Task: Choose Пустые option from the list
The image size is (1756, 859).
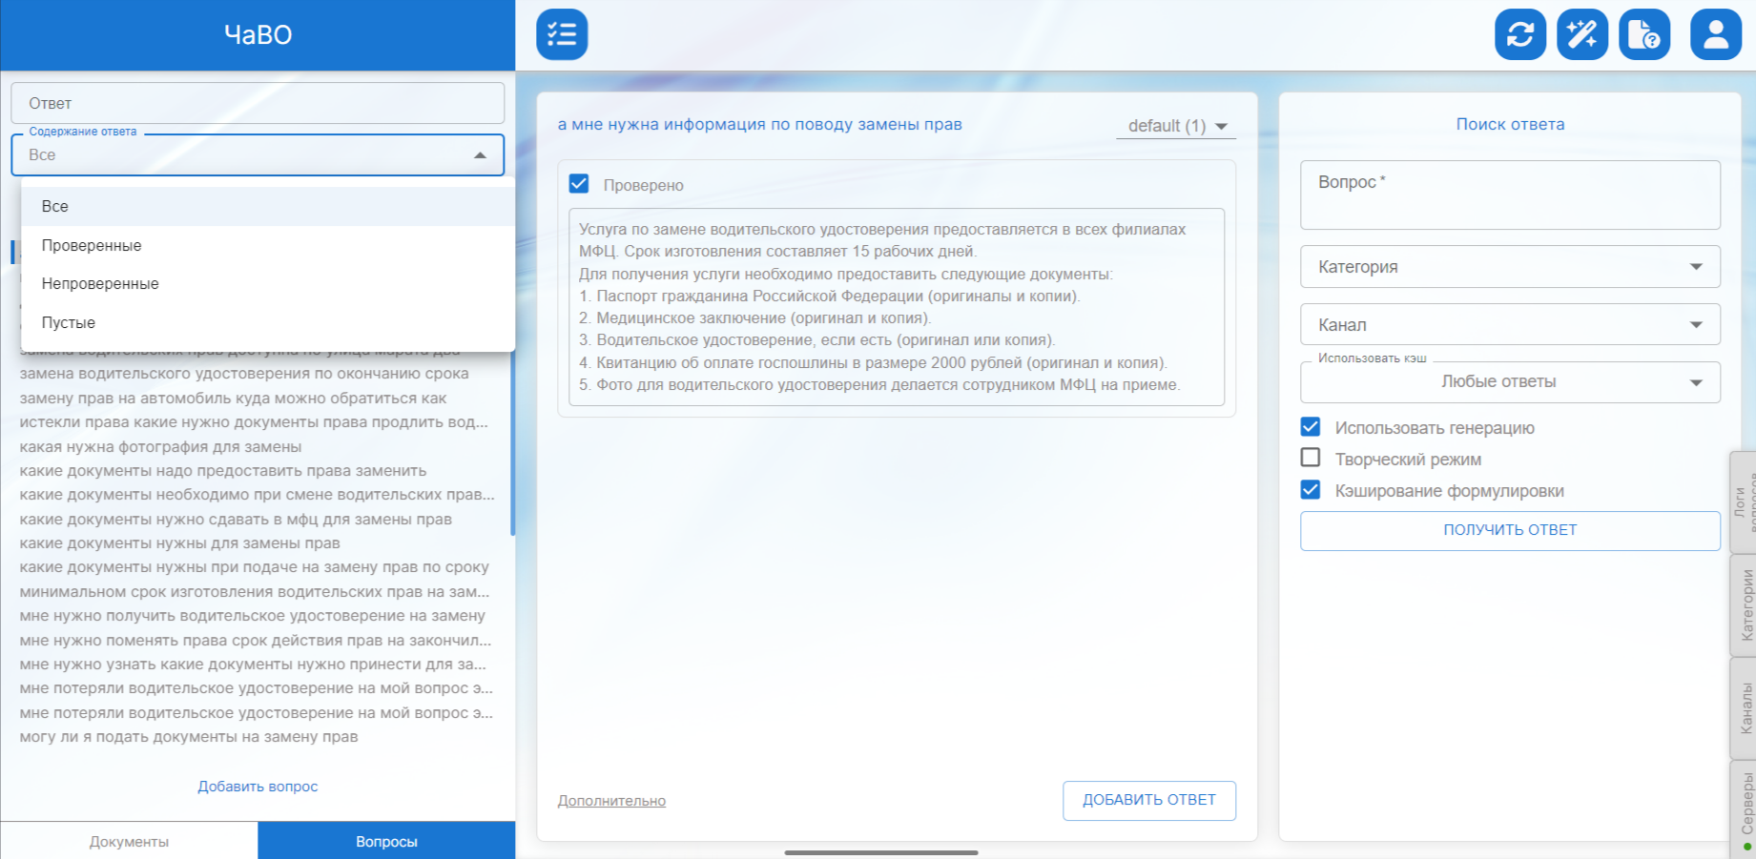Action: tap(69, 322)
